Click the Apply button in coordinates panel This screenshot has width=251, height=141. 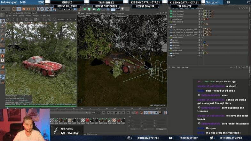(x=161, y=129)
